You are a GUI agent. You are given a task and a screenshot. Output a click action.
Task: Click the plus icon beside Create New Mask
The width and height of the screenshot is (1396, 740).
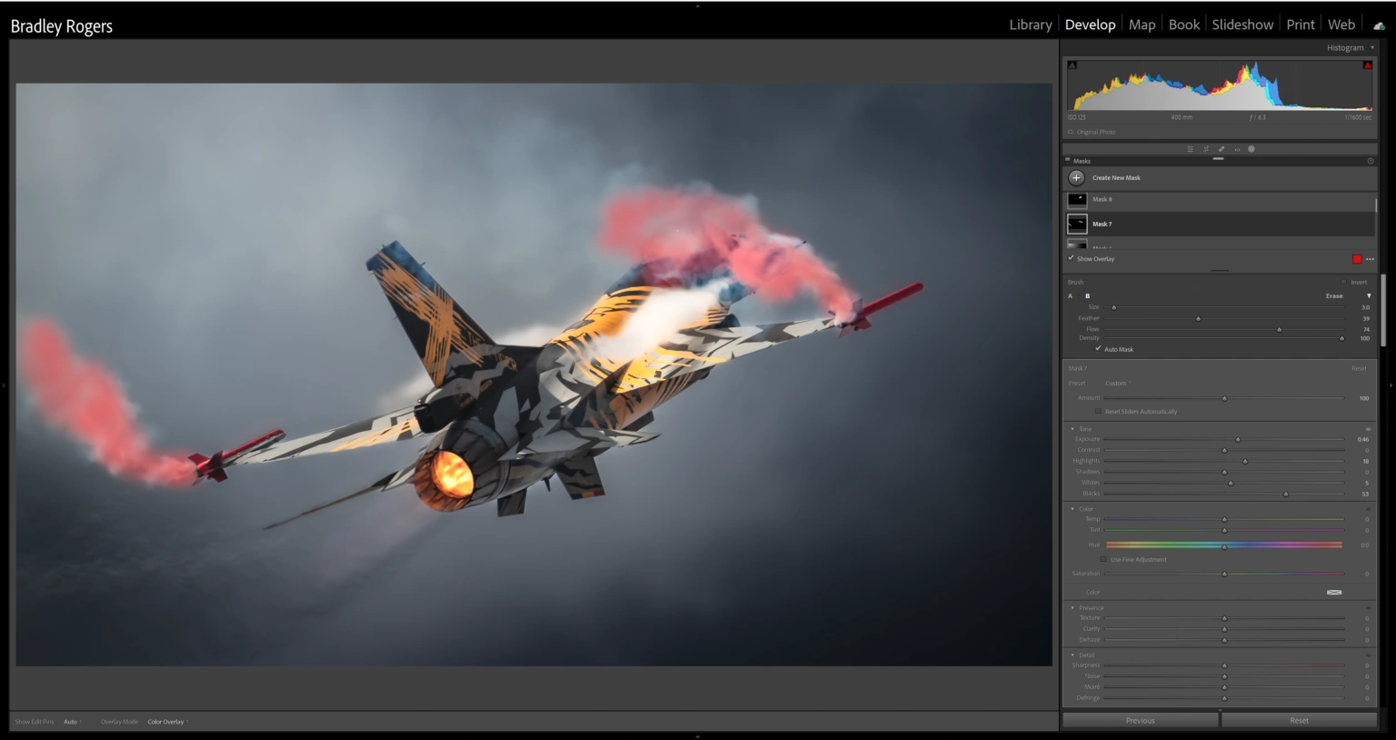1077,178
